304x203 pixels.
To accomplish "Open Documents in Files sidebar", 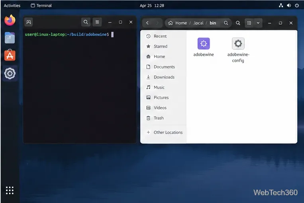I will tap(163, 67).
